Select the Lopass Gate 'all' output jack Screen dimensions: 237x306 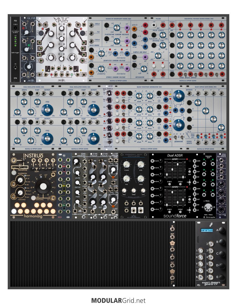pos(189,93)
